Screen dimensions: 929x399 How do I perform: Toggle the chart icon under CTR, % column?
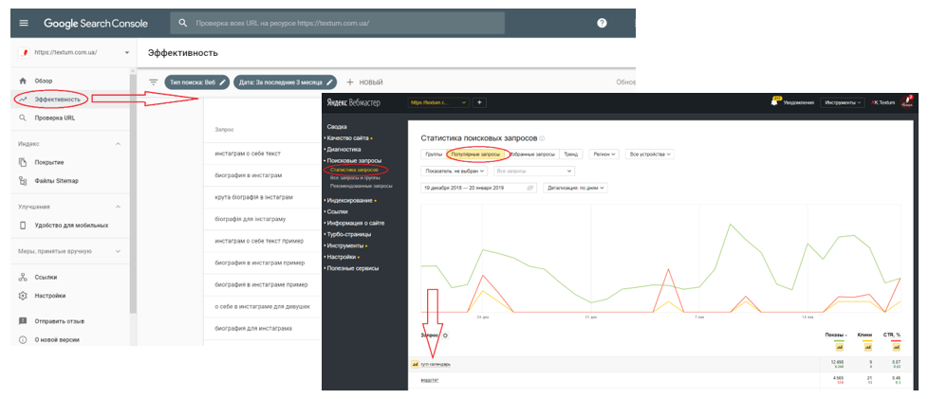click(895, 348)
